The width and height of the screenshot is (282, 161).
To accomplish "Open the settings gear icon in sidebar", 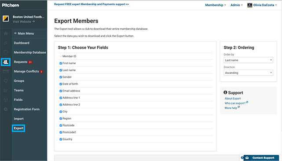I will pos(6,109).
